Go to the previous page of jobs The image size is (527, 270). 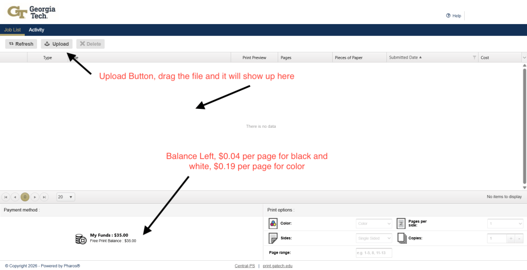pyautogui.click(x=15, y=197)
